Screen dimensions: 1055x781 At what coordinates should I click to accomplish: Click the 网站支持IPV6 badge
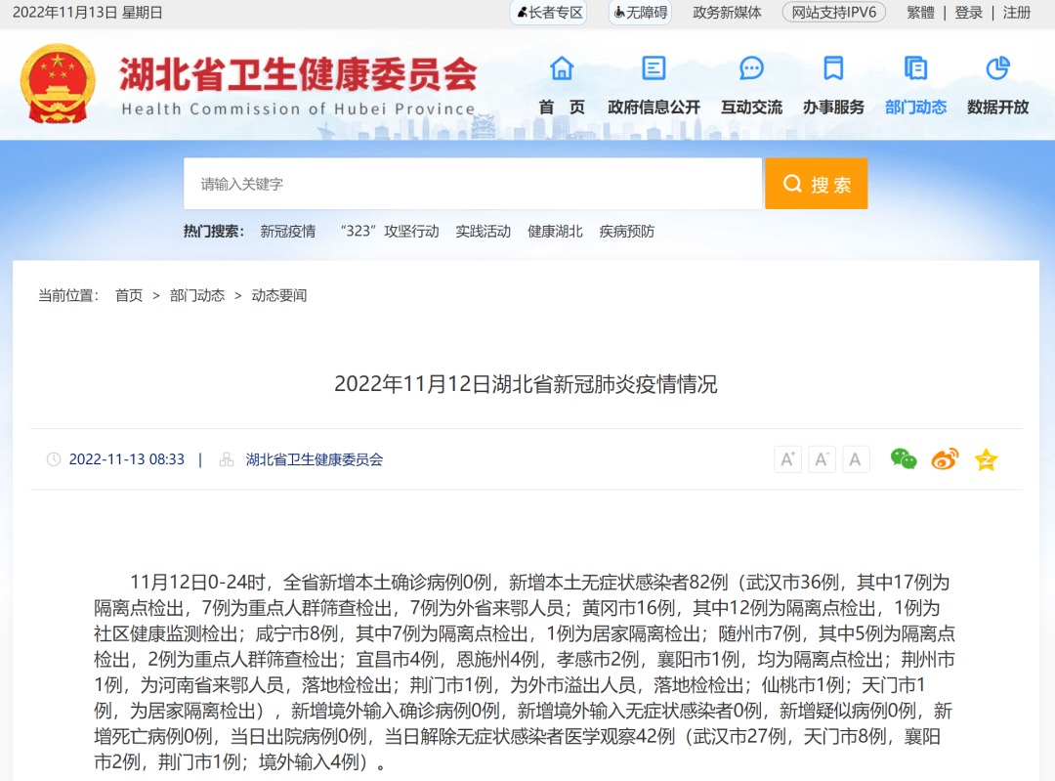pos(833,12)
